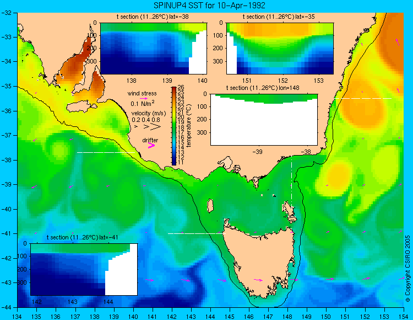Click the 'wind stress' legend label

click(x=142, y=93)
